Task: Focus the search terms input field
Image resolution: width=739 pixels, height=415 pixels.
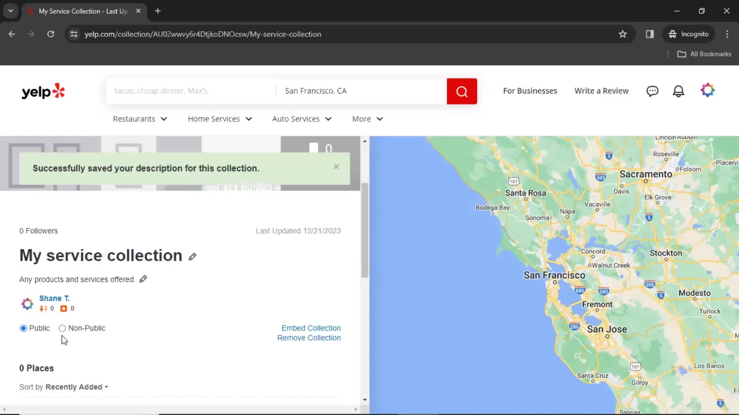Action: (191, 91)
